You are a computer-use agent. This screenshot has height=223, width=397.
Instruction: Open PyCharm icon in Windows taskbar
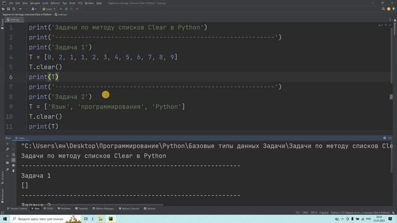pyautogui.click(x=110, y=219)
